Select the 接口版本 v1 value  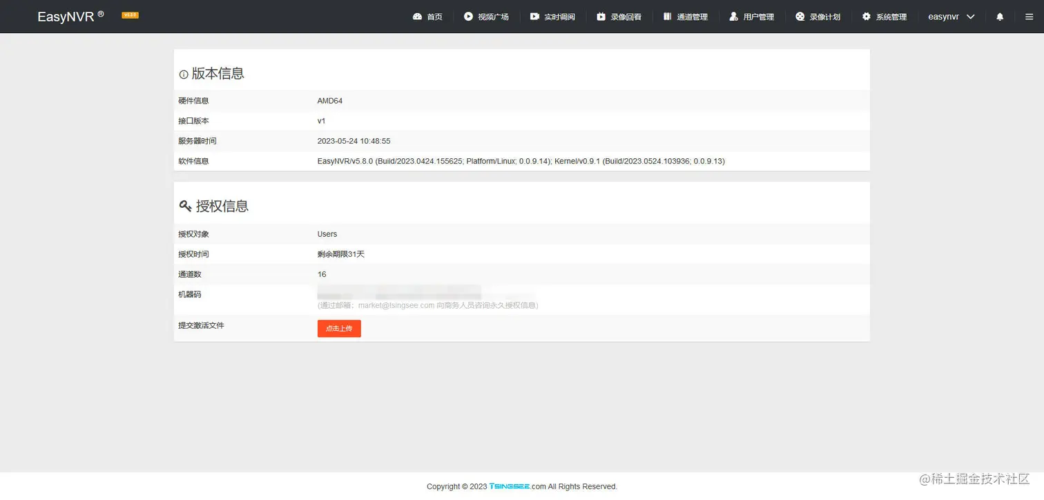coord(322,121)
